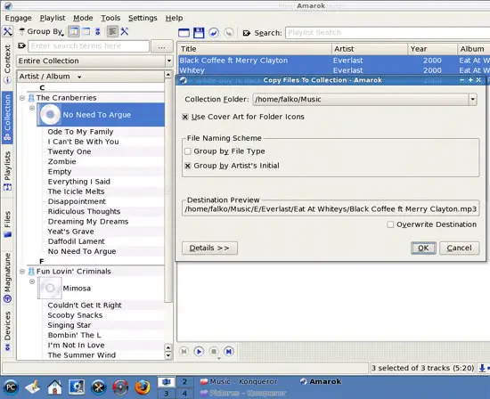Click the Artist / Album header arrow
This screenshot has height=399, width=490.
[79, 77]
